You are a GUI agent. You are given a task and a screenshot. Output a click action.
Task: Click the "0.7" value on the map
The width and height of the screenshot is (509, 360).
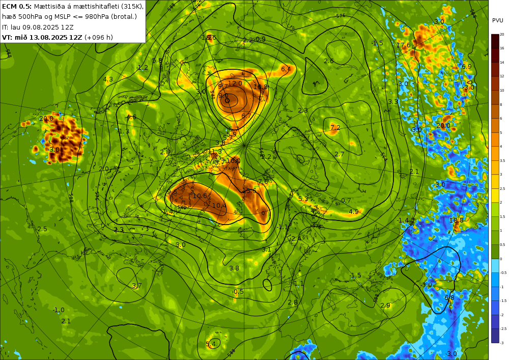[x=346, y=200]
